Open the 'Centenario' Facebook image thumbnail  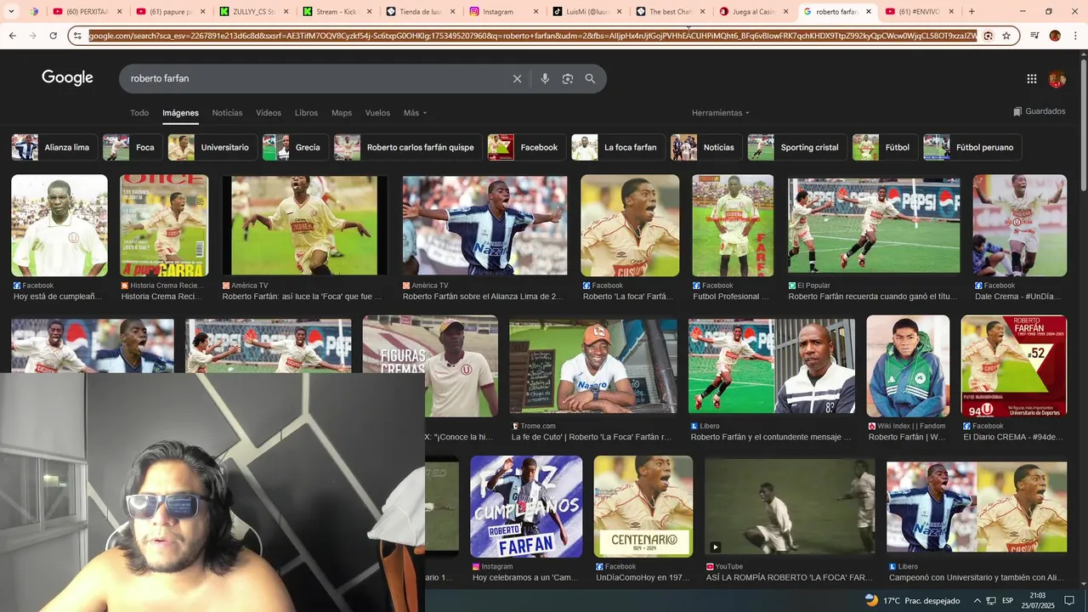643,507
